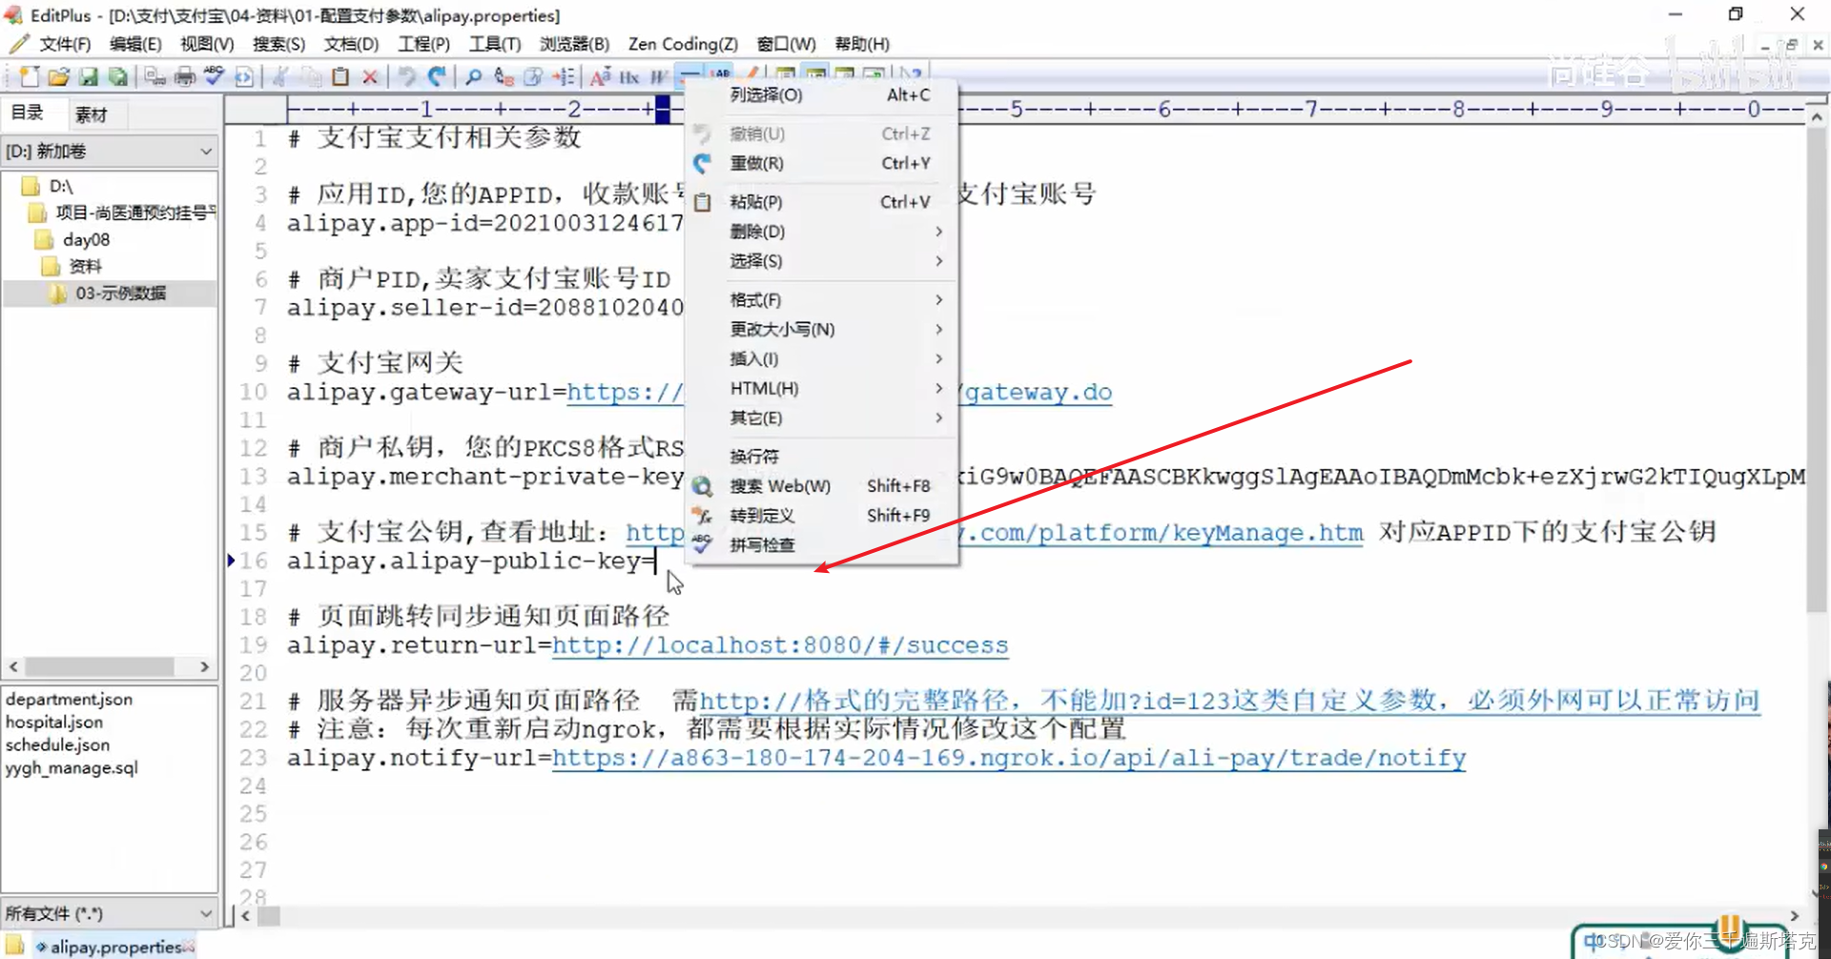Create a new file from toolbar

pyautogui.click(x=29, y=76)
